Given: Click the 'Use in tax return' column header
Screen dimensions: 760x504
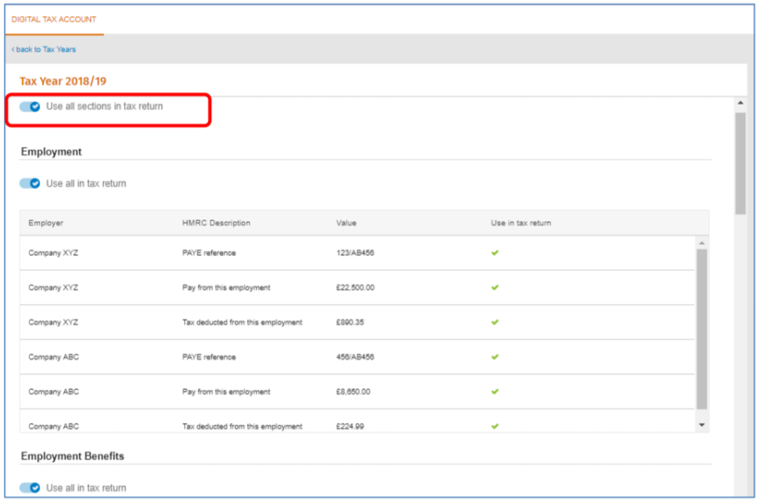Looking at the screenshot, I should coord(520,223).
